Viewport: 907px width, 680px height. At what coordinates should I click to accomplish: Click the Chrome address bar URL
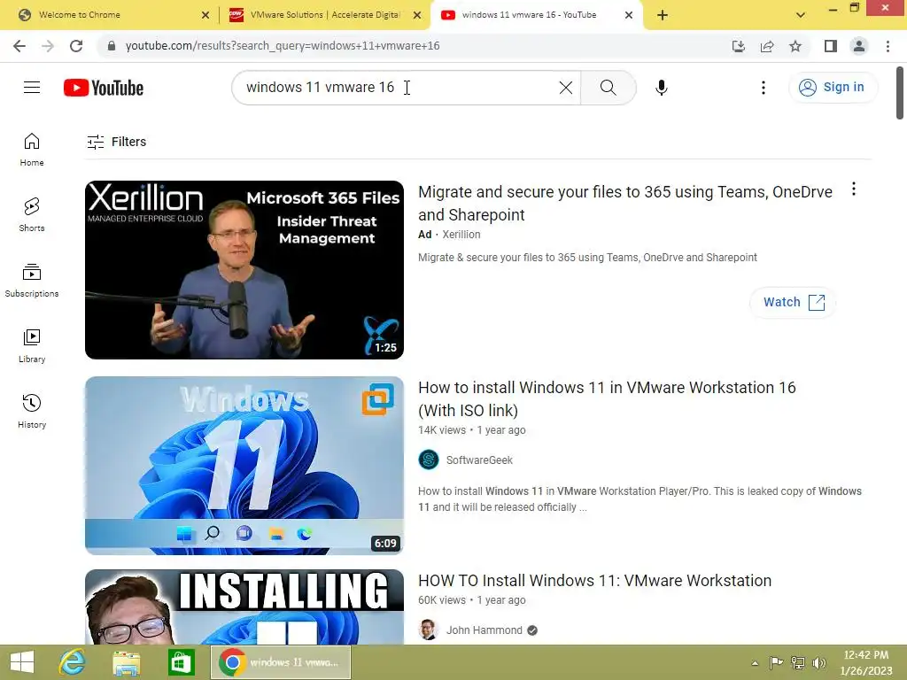point(283,46)
